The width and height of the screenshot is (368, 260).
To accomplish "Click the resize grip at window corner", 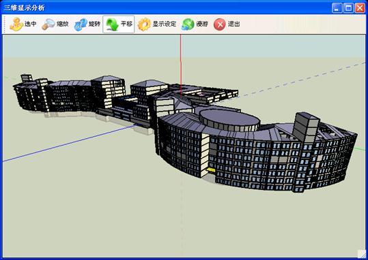I will 361,254.
